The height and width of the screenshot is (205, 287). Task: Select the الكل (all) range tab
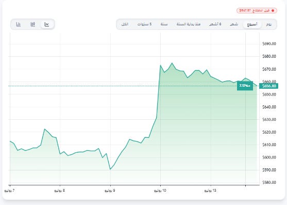click(x=125, y=24)
